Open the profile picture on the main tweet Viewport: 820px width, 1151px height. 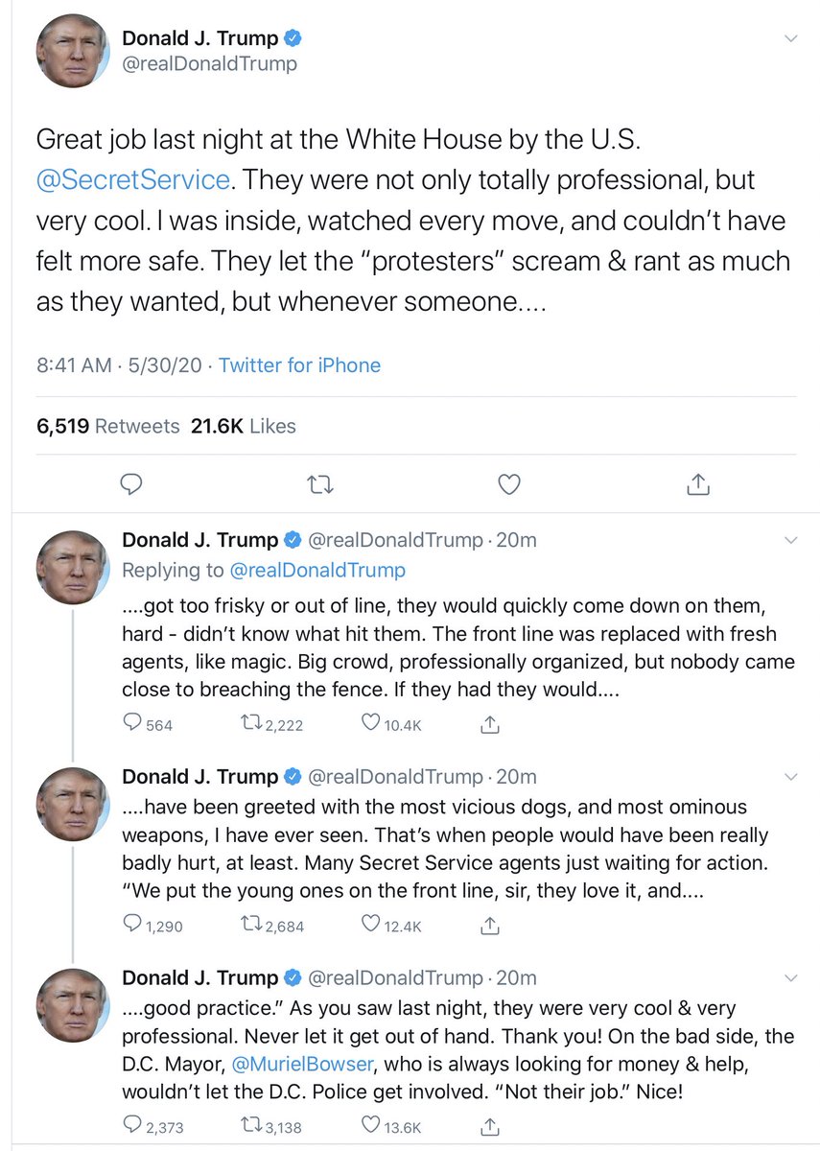click(70, 53)
